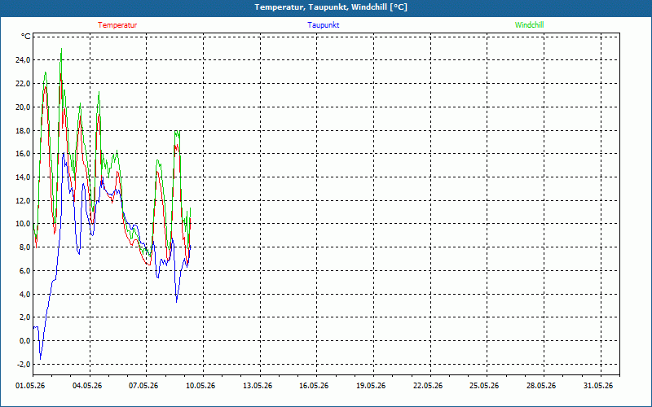
Task: Click the 07.05.26 date label
Action: tap(143, 386)
